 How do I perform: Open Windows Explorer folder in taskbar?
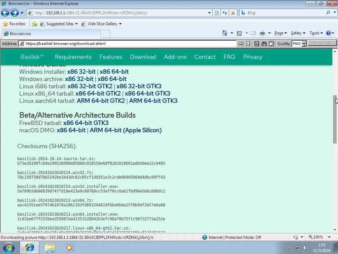pyautogui.click(x=50, y=248)
